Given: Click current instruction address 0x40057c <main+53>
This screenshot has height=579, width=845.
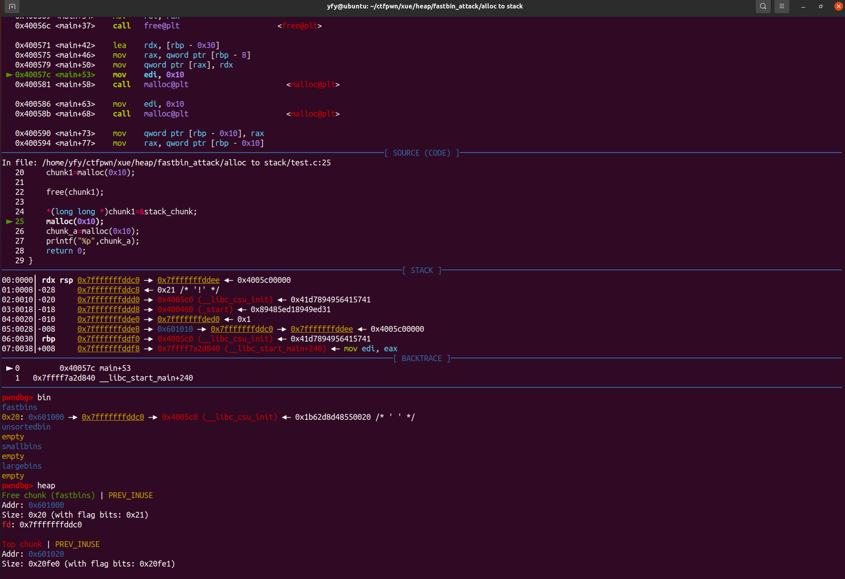Looking at the screenshot, I should (55, 75).
